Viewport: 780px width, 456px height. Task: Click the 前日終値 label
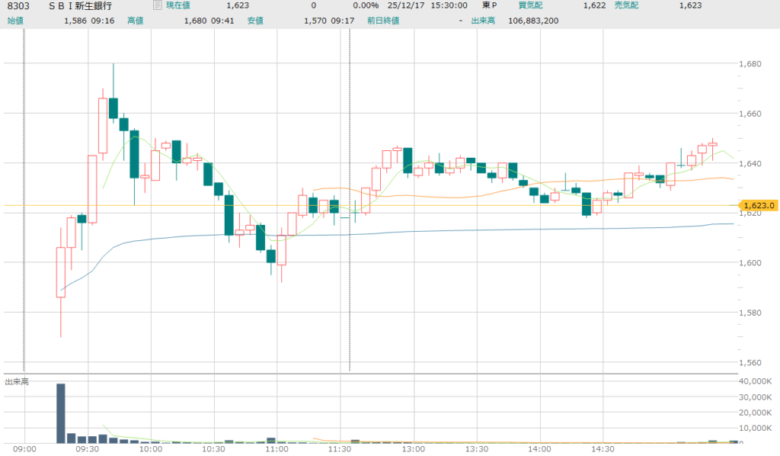tap(381, 20)
